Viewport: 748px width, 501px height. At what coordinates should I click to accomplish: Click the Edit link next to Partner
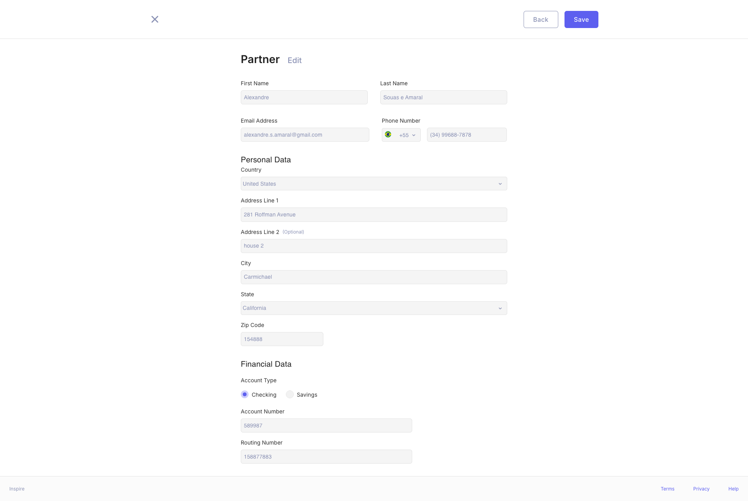click(x=295, y=60)
